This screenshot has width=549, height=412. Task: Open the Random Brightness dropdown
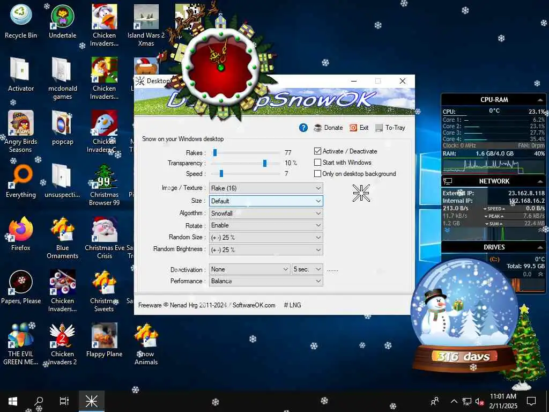pyautogui.click(x=266, y=249)
